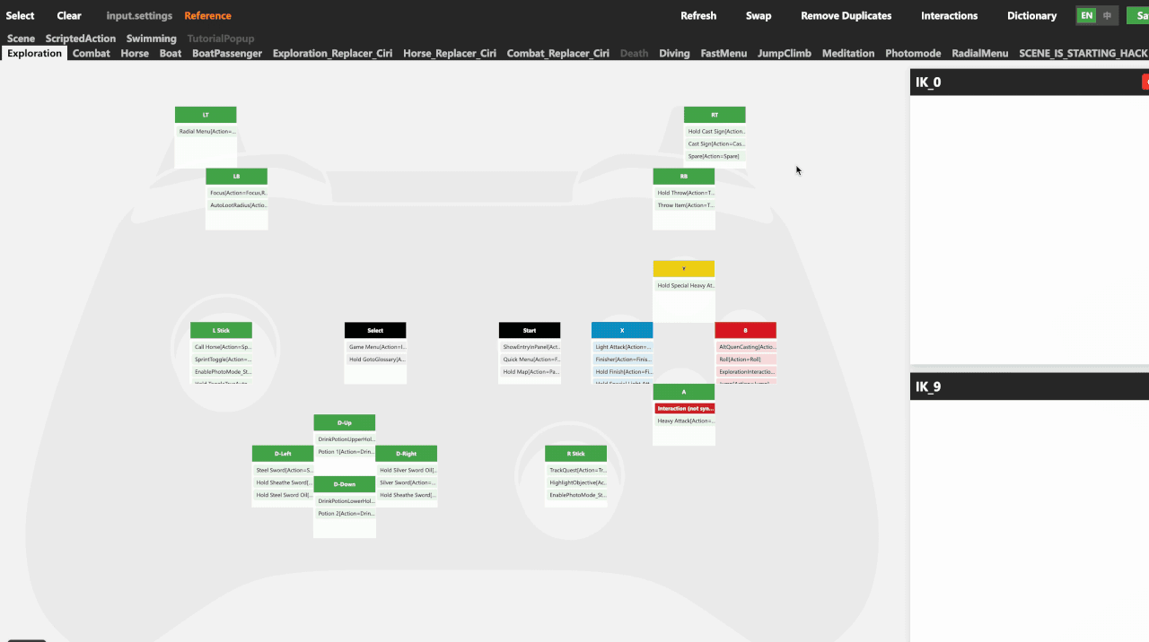Open the Horse_Replacer_Ciri tab
Image resolution: width=1149 pixels, height=642 pixels.
pyautogui.click(x=450, y=53)
